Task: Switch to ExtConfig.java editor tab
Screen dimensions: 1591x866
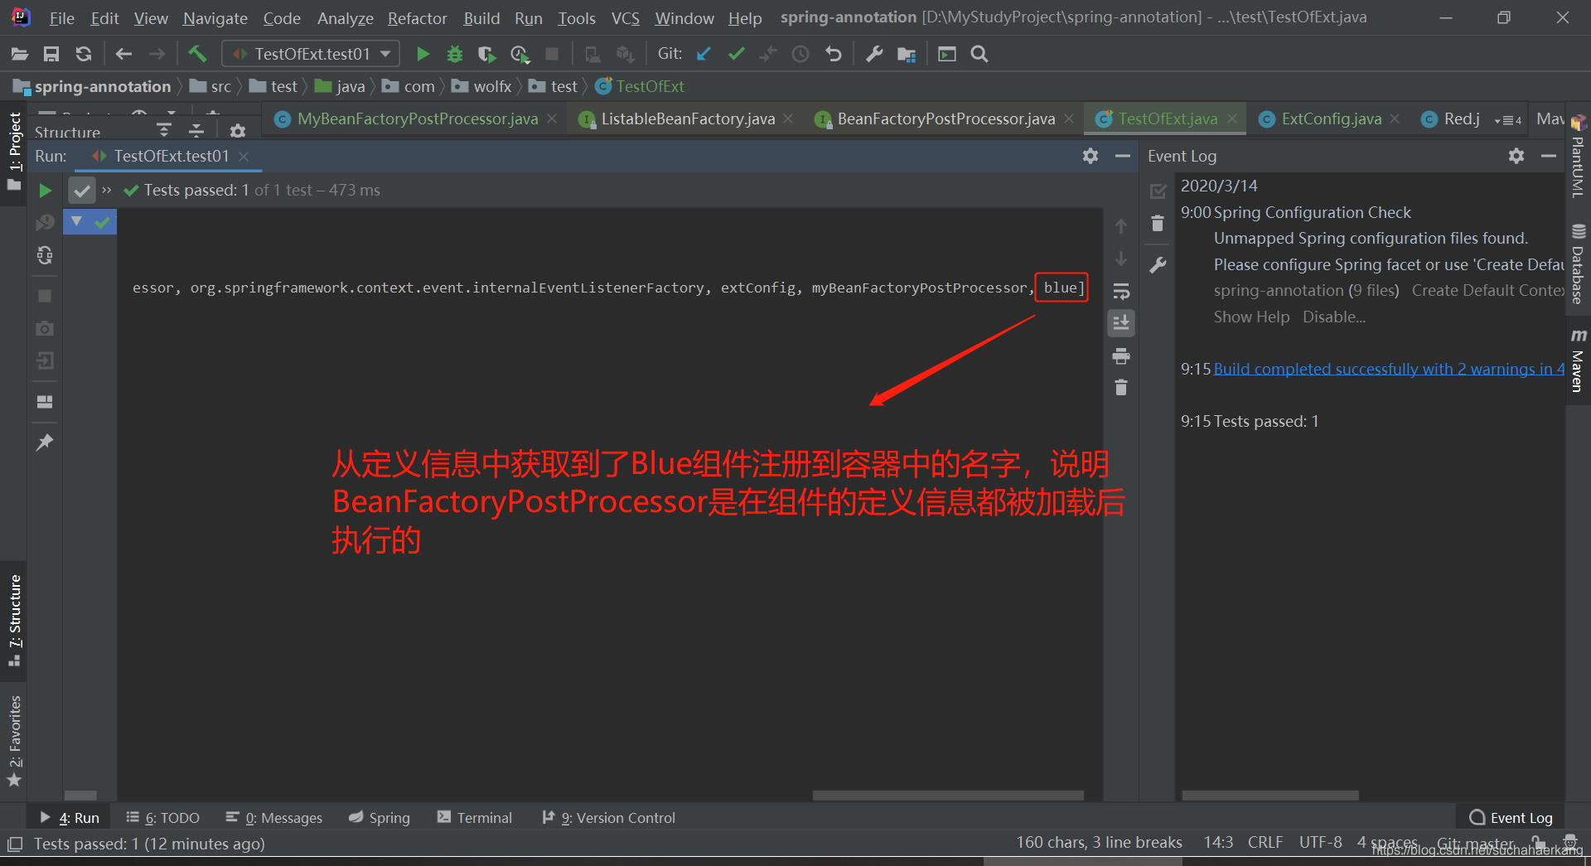Action: click(x=1331, y=119)
